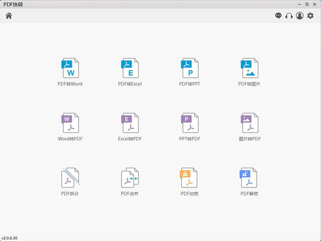Go to the home screen icon

(x=8, y=16)
